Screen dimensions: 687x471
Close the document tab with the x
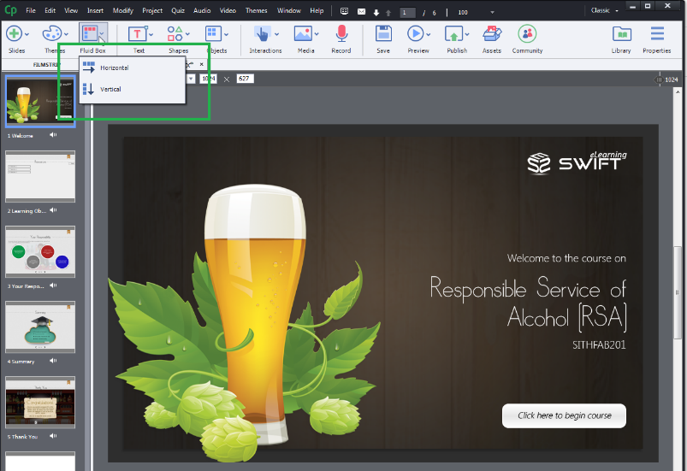(202, 64)
